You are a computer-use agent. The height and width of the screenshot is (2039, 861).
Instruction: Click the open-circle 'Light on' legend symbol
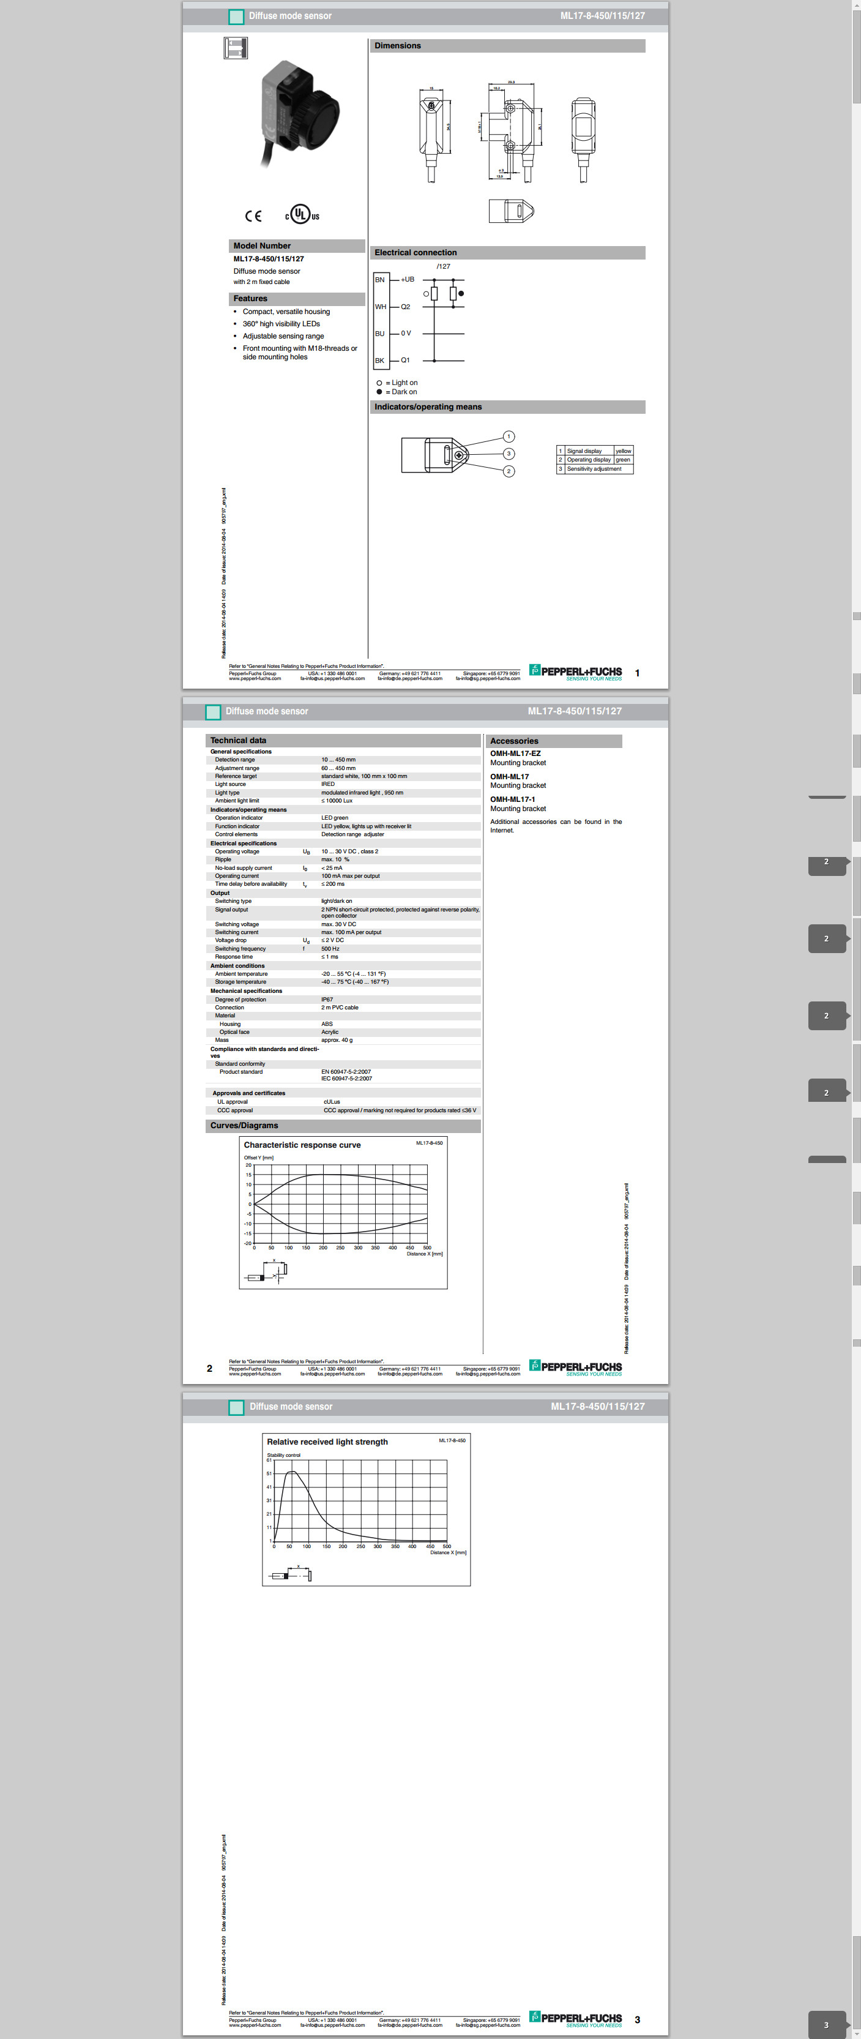click(379, 383)
